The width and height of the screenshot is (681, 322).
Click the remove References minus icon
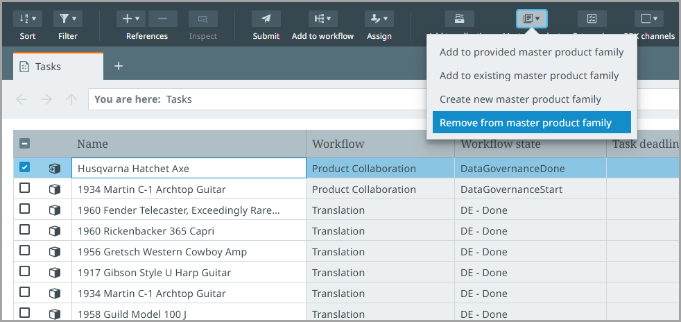click(x=162, y=19)
